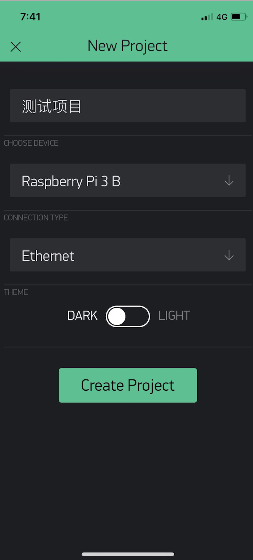Tap the 7:41 clock in status bar

[30, 17]
